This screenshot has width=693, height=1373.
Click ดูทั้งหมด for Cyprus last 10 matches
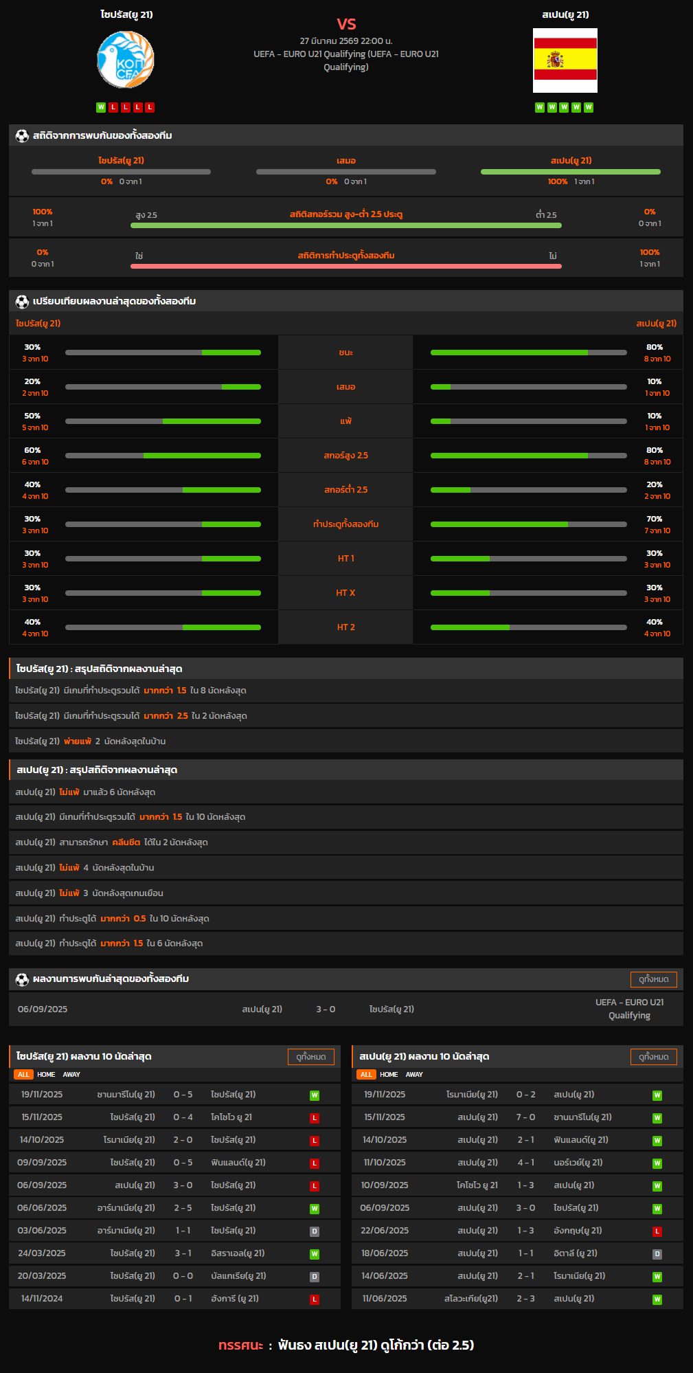(x=310, y=1057)
